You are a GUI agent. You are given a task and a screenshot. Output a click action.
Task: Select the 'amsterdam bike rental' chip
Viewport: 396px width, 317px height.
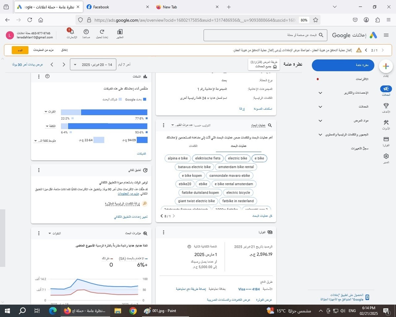pyautogui.click(x=236, y=167)
